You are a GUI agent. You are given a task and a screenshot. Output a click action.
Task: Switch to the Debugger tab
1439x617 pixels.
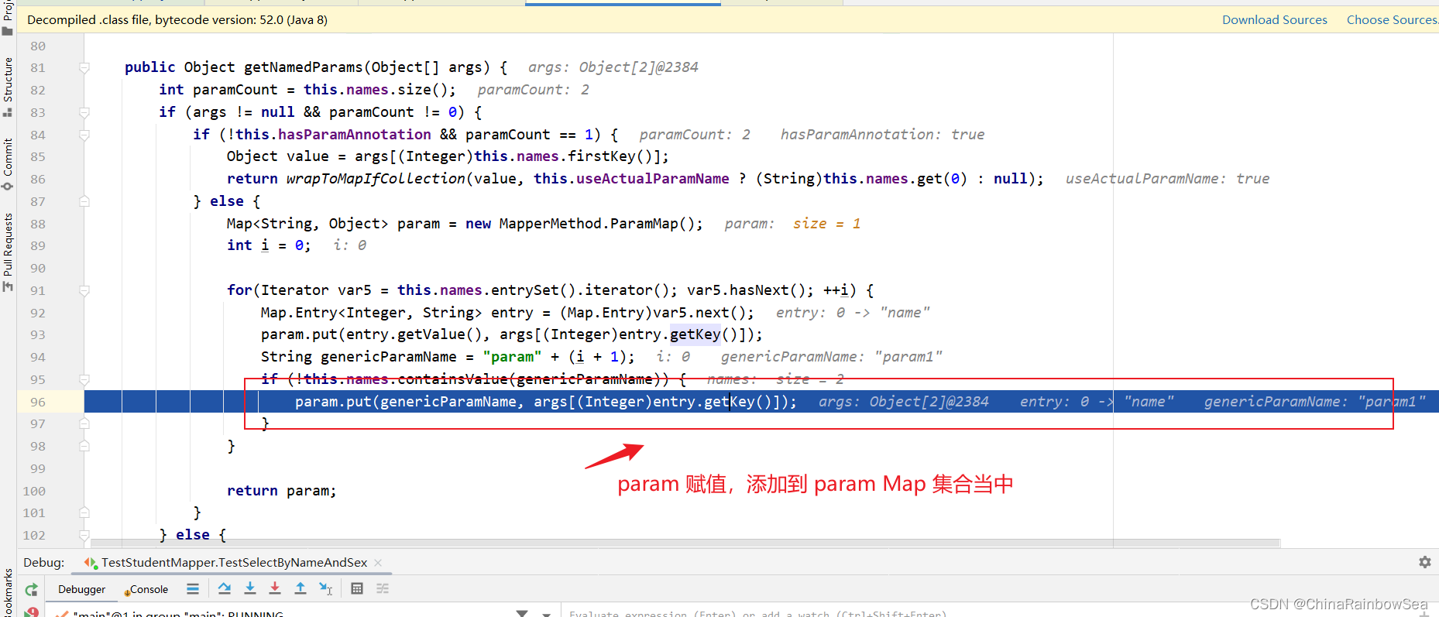(x=81, y=589)
